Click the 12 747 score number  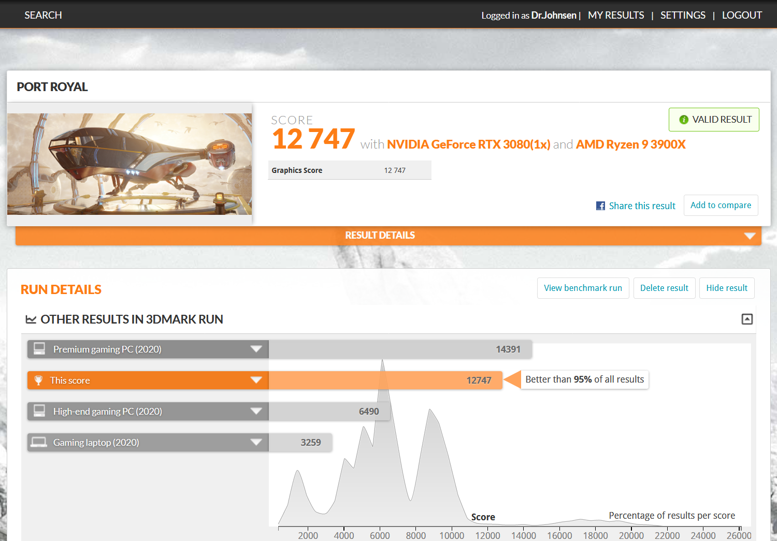click(x=313, y=139)
